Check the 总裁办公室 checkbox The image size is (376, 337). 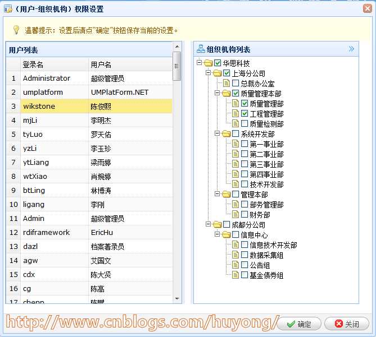click(235, 83)
